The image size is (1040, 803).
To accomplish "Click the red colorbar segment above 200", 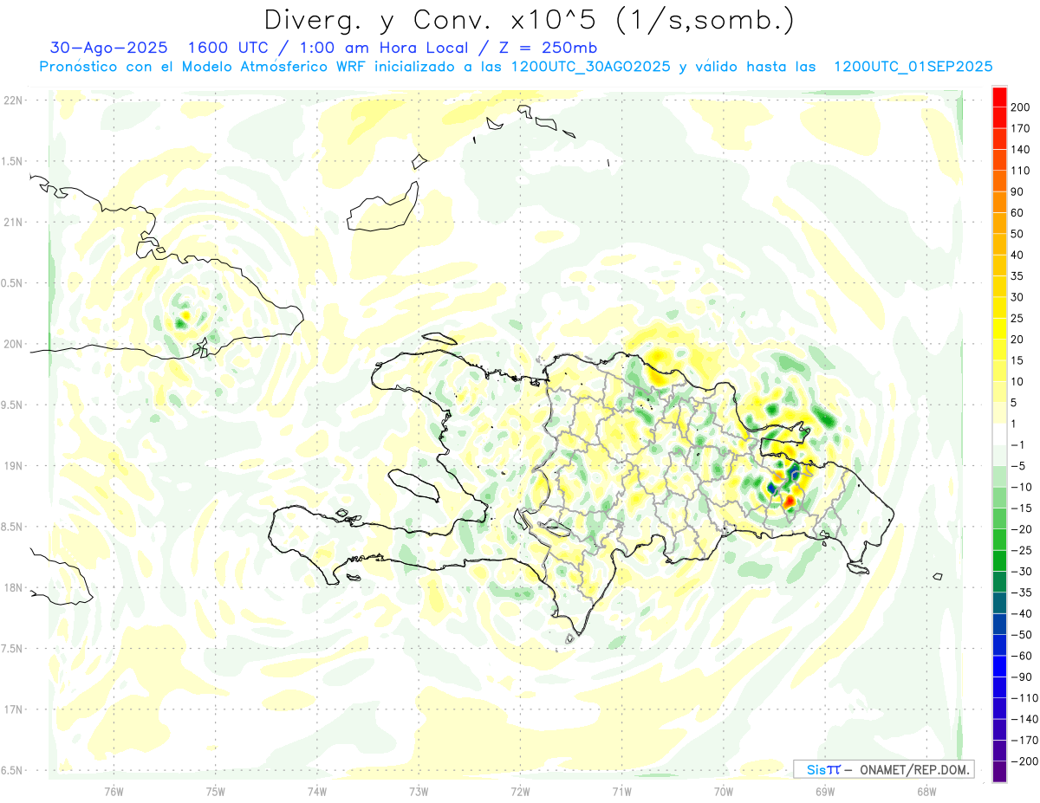I will pyautogui.click(x=999, y=97).
